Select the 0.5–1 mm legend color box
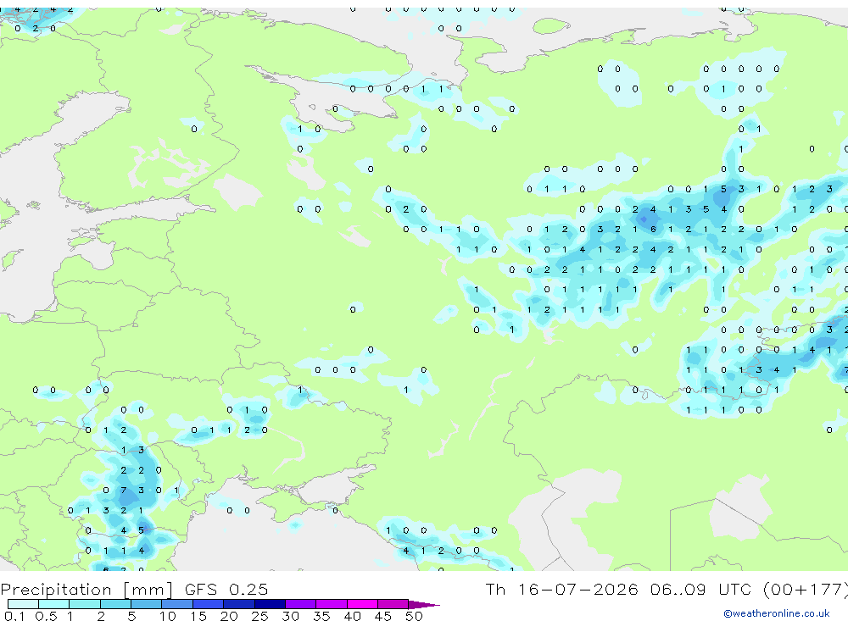This screenshot has height=621, width=848. (54, 604)
